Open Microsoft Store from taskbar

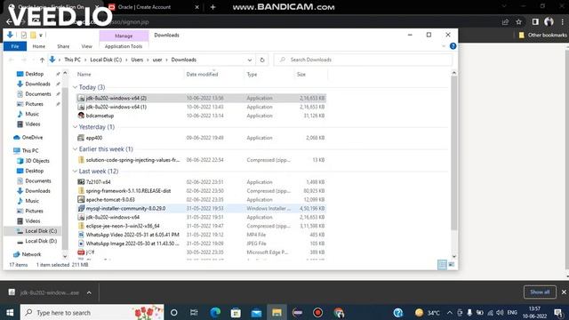[x=236, y=312]
